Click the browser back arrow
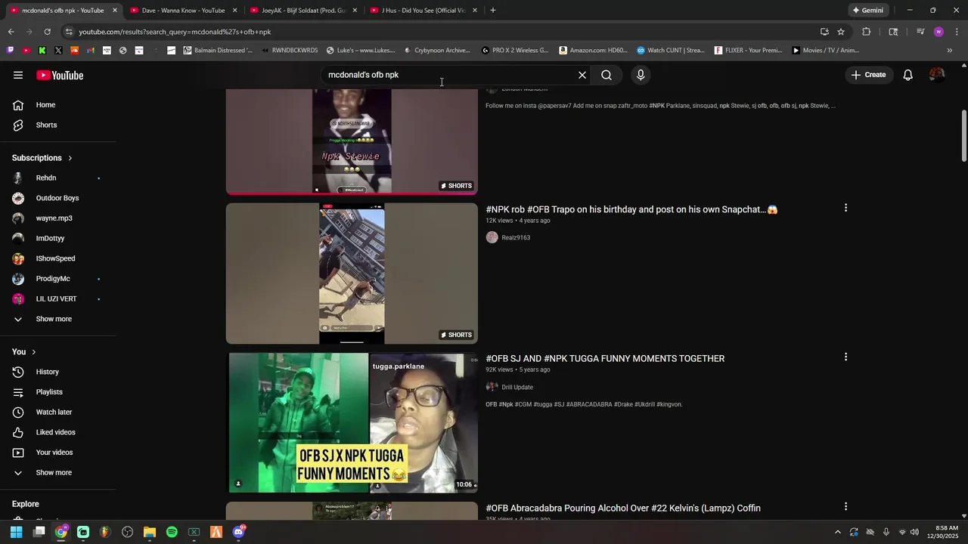This screenshot has height=544, width=968. (11, 32)
